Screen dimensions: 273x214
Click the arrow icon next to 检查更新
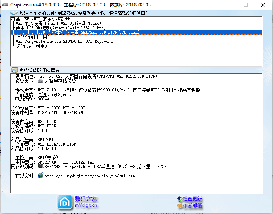[179, 199]
